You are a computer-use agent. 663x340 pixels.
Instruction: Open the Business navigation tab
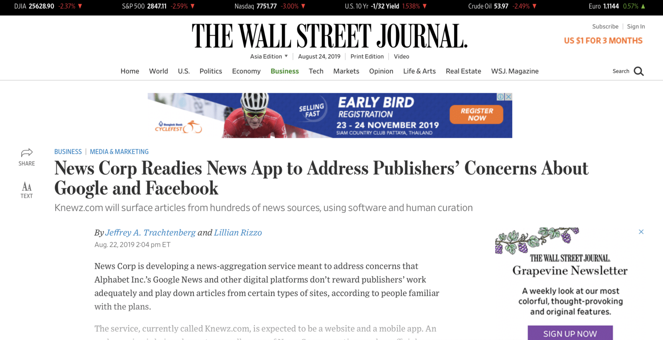(284, 71)
